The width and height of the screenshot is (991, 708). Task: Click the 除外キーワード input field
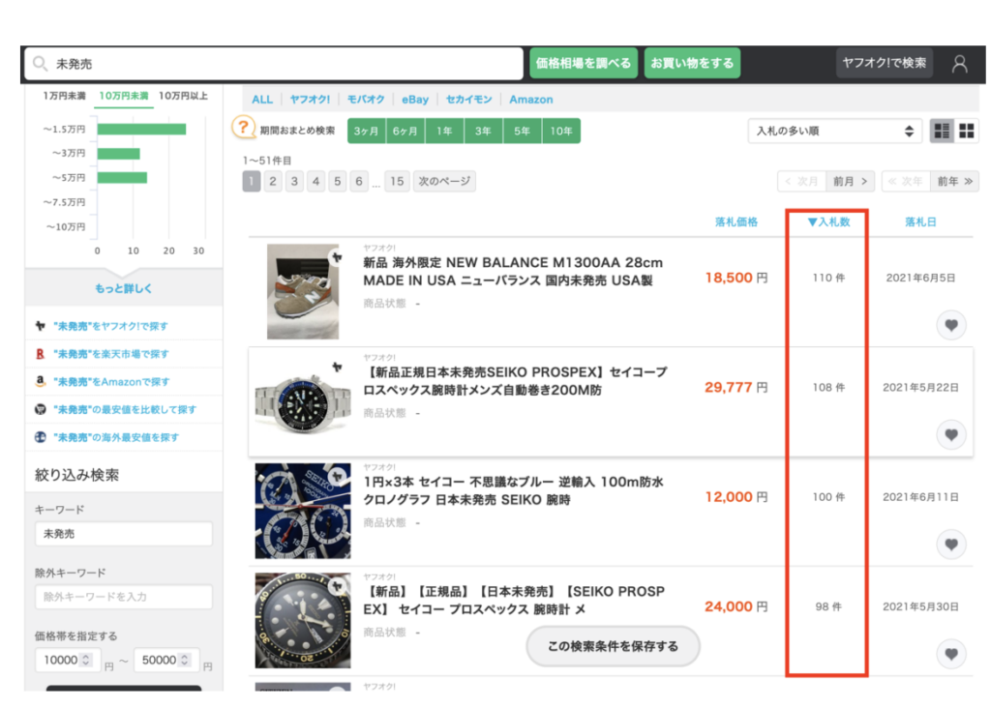coord(123,597)
